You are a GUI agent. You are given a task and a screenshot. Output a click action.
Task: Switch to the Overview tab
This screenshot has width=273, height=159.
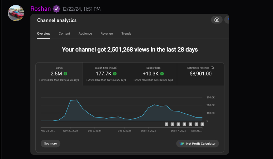(x=44, y=34)
